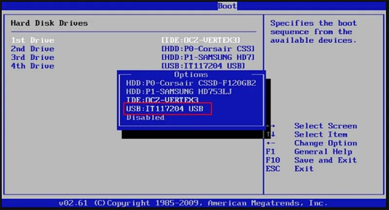The height and width of the screenshot is (210, 389).
Task: Select the 3rd Drive label
Action: click(33, 57)
